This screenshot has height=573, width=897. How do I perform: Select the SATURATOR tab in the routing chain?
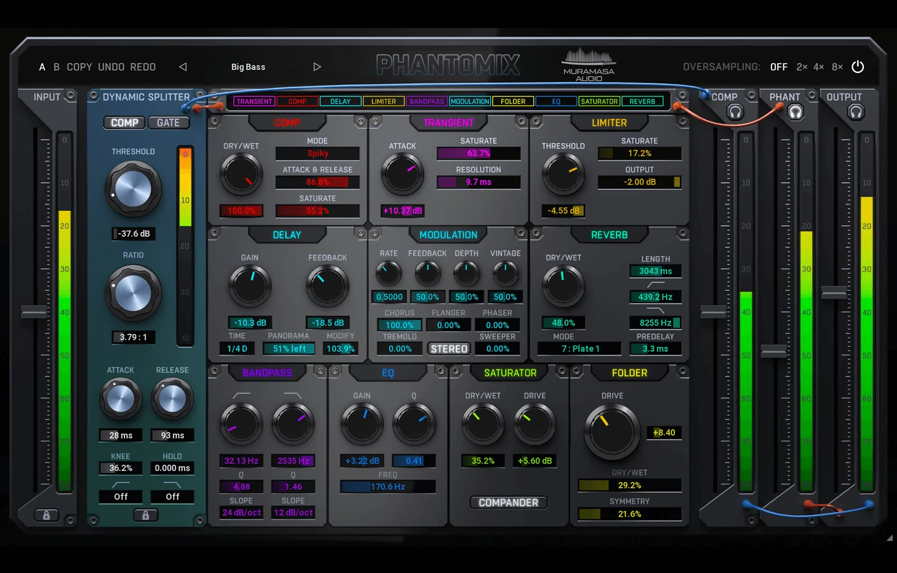599,101
